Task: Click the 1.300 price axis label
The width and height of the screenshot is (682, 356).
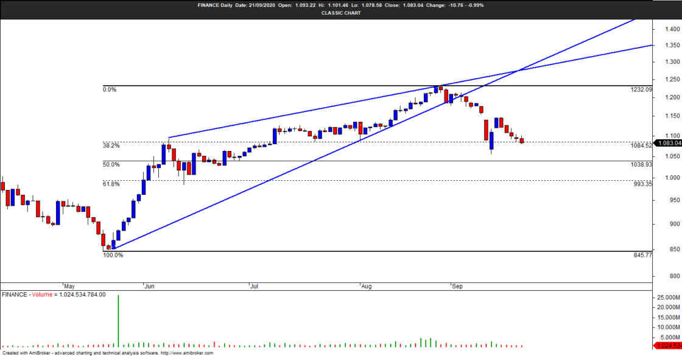Action: coord(672,61)
